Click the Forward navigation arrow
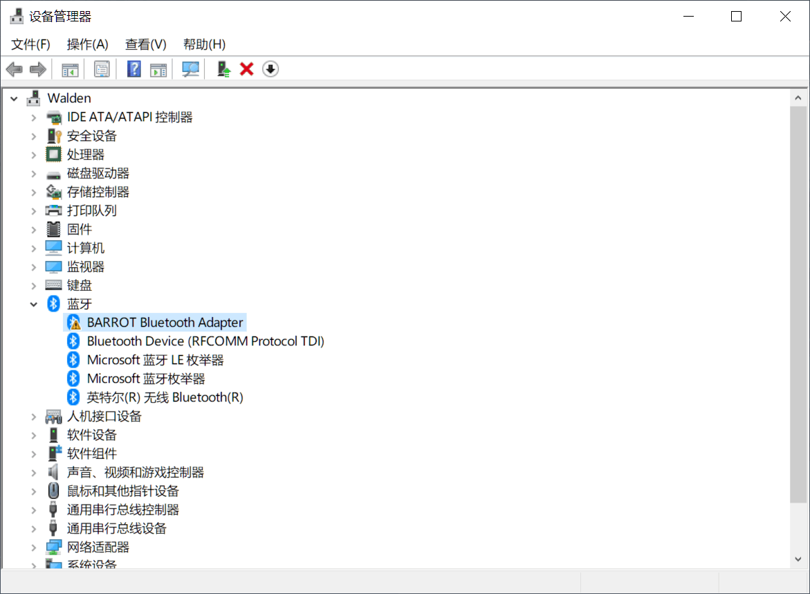810x594 pixels. coord(37,69)
